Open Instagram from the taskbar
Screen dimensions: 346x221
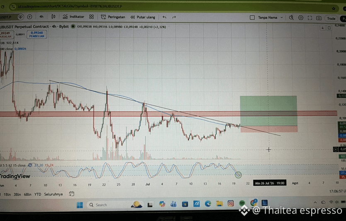pyautogui.click(x=231, y=203)
